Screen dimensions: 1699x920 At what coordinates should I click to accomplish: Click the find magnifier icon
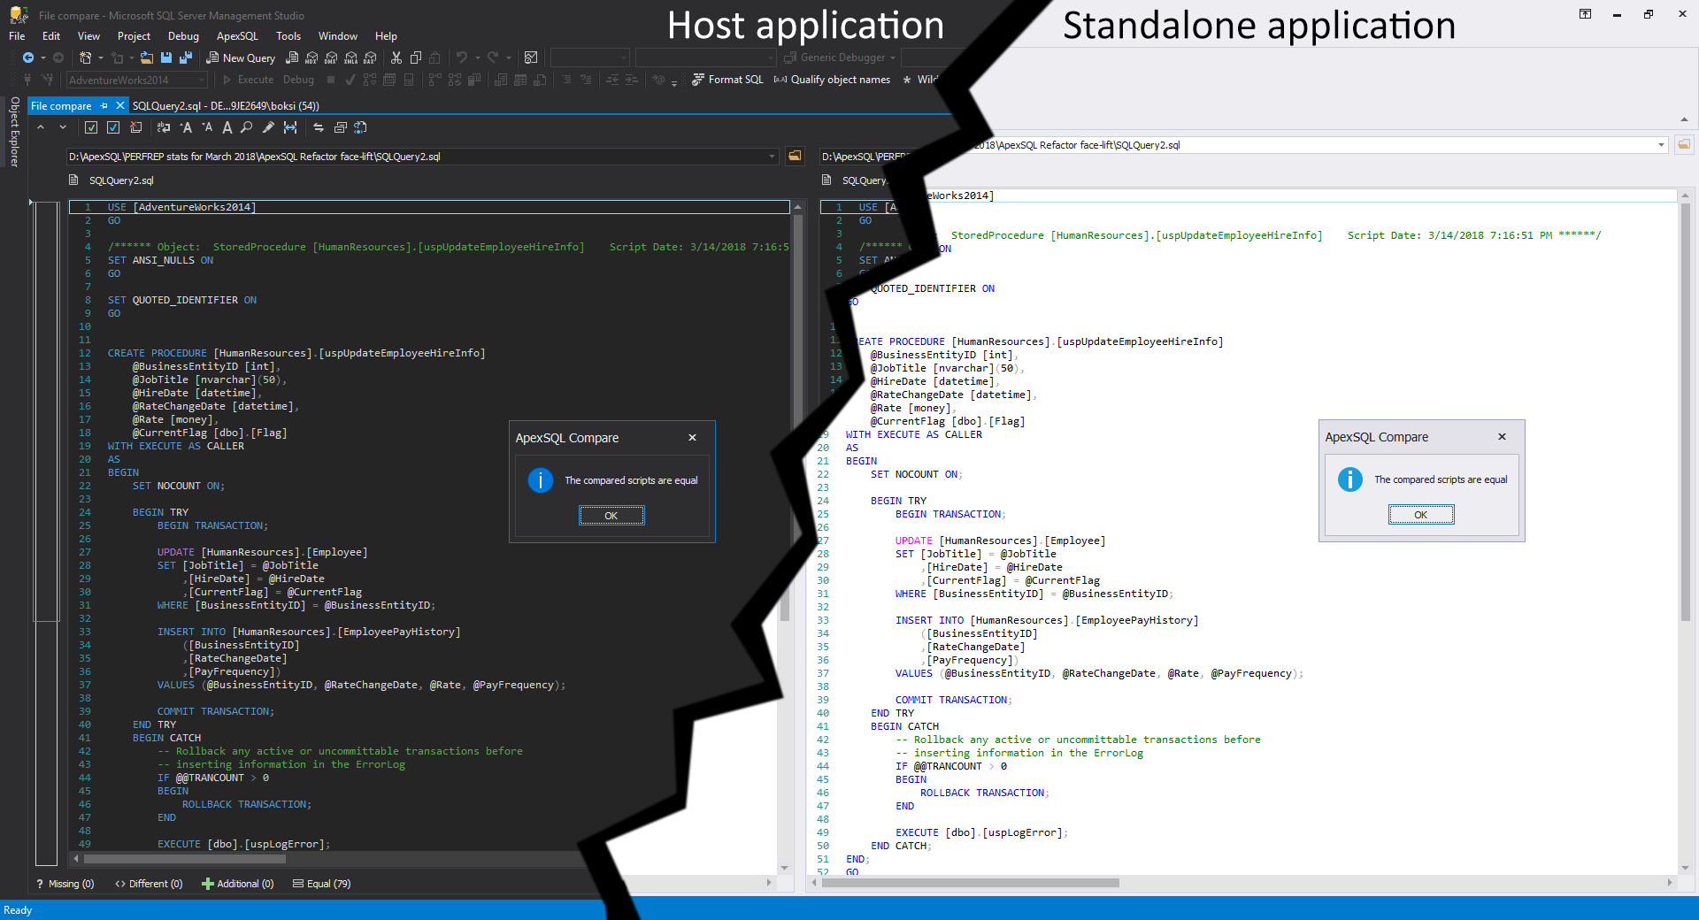tap(247, 127)
